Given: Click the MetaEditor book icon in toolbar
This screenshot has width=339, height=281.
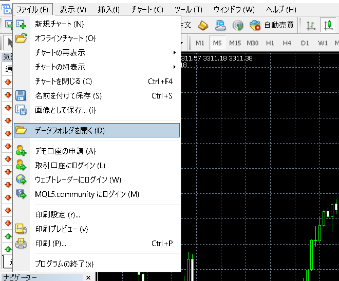Looking at the screenshot, I should click(x=203, y=25).
